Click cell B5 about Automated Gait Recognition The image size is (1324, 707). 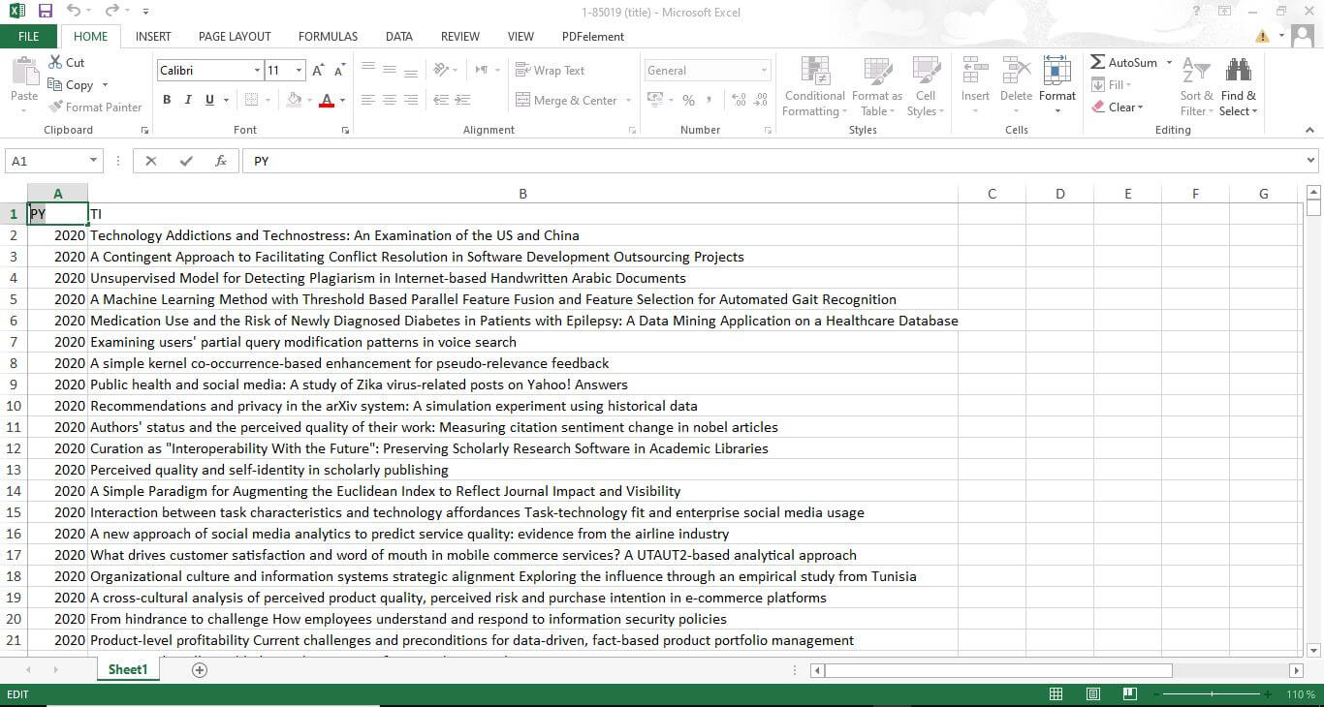click(492, 299)
